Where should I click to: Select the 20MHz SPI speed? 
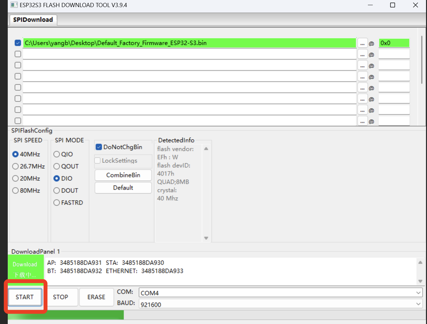pyautogui.click(x=26, y=178)
